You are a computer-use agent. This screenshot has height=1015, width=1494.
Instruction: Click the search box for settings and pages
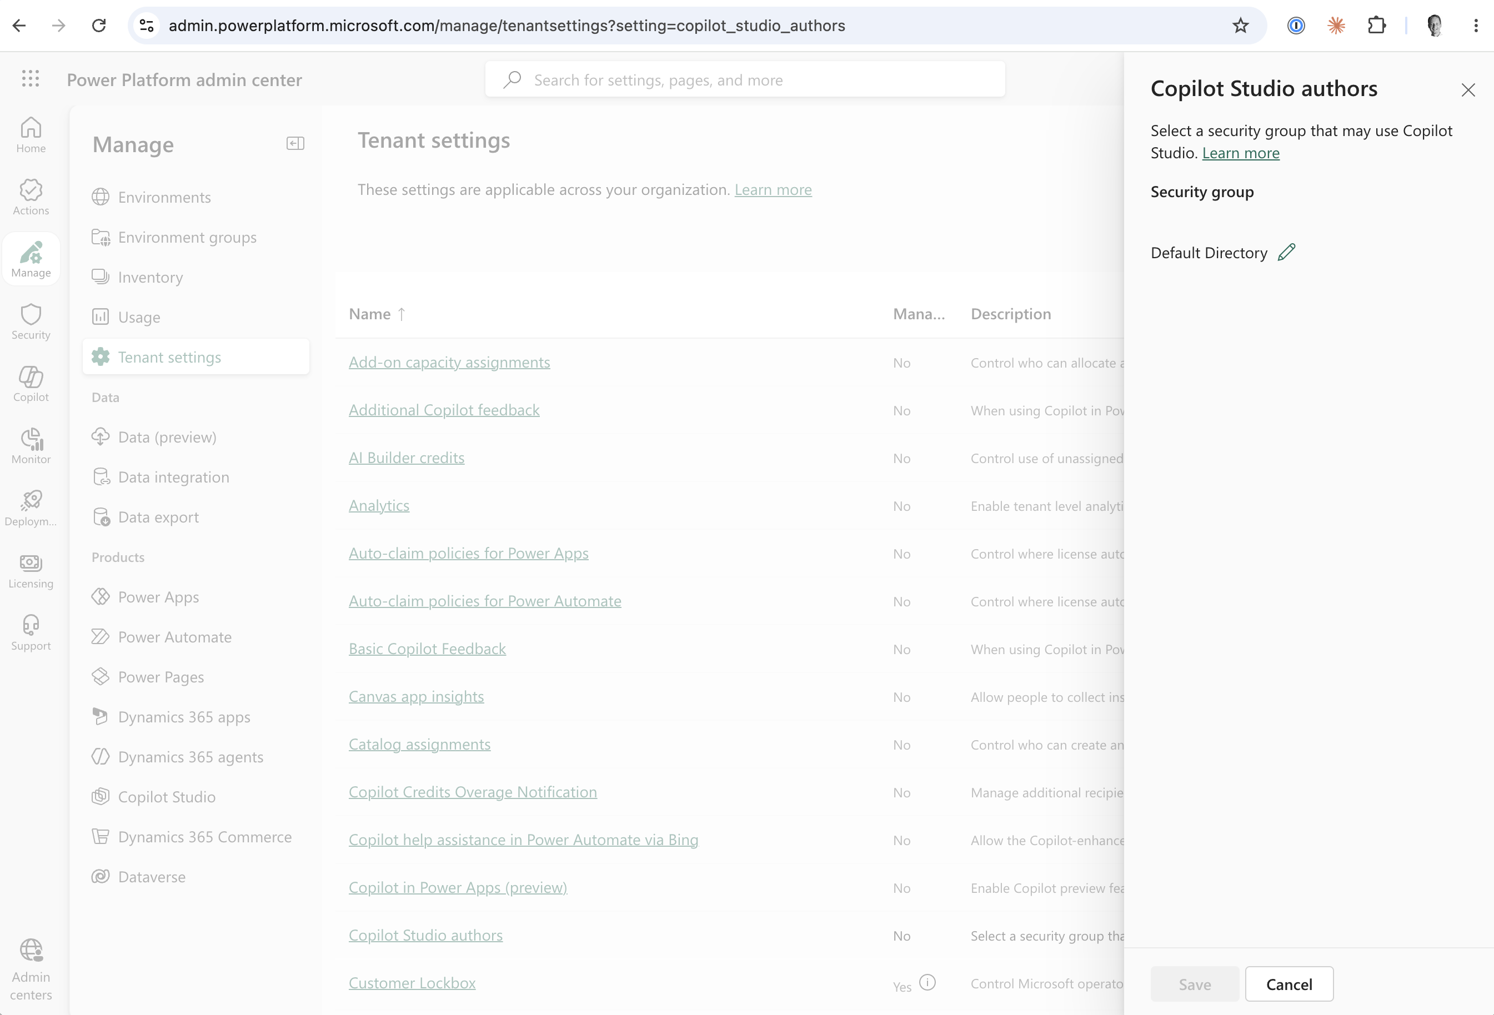(x=744, y=80)
